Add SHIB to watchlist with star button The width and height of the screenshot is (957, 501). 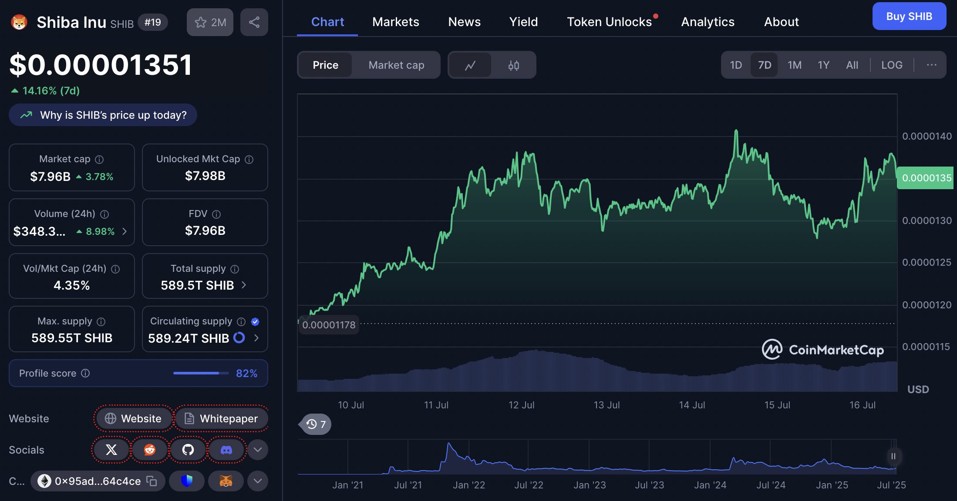pos(210,22)
